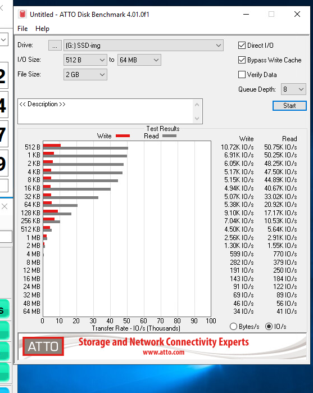Open the (G:) SSD-img drive dropdown
The height and width of the screenshot is (393, 313).
pos(143,46)
